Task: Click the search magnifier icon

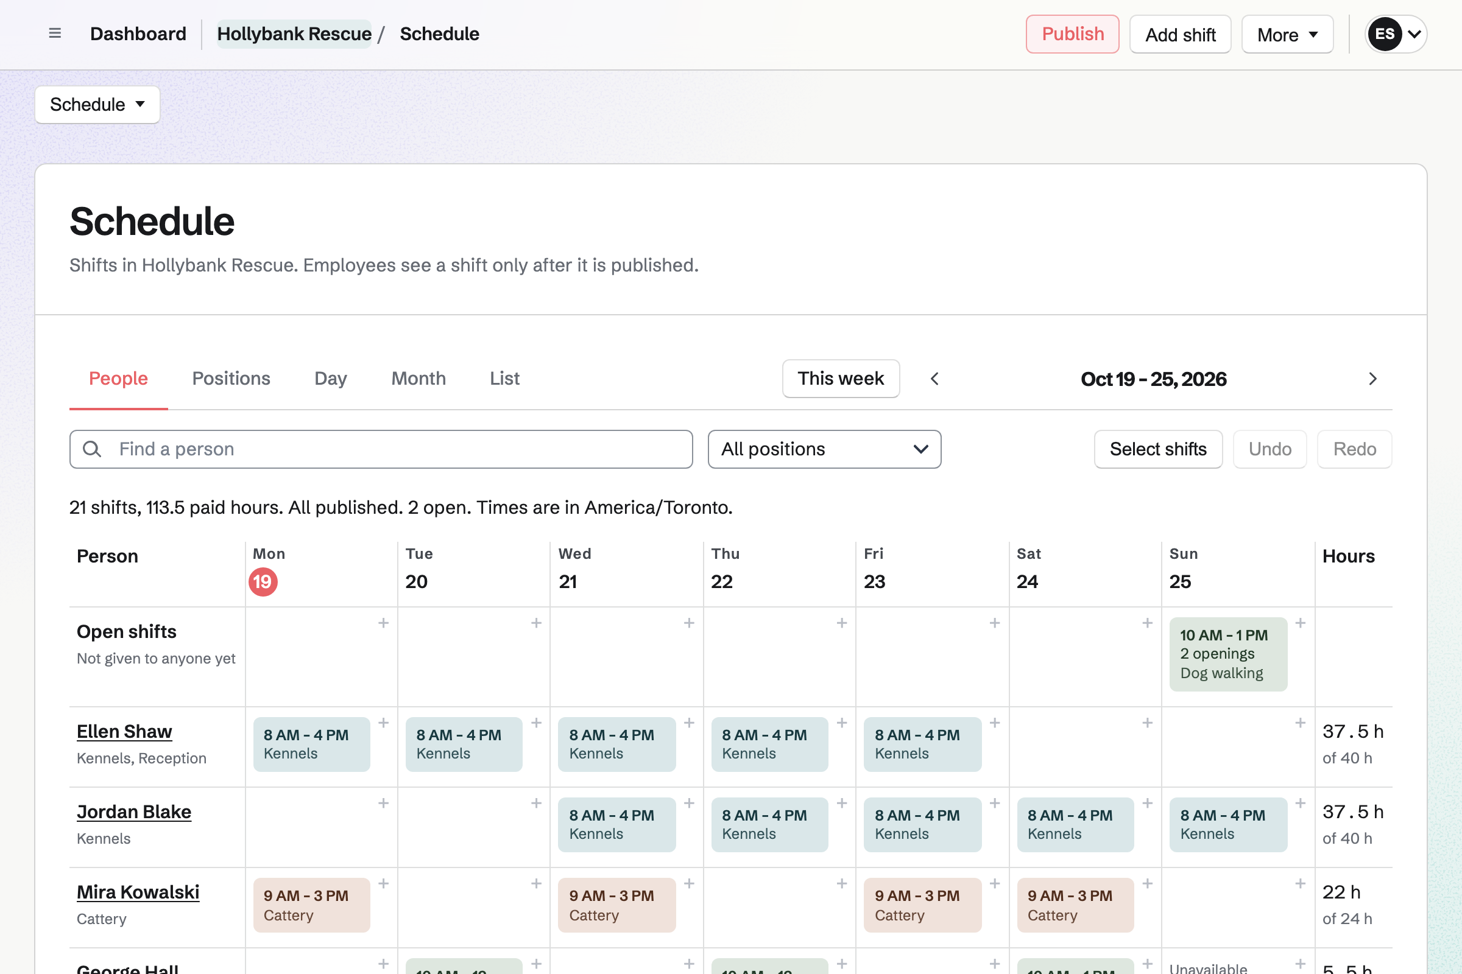Action: pos(92,449)
